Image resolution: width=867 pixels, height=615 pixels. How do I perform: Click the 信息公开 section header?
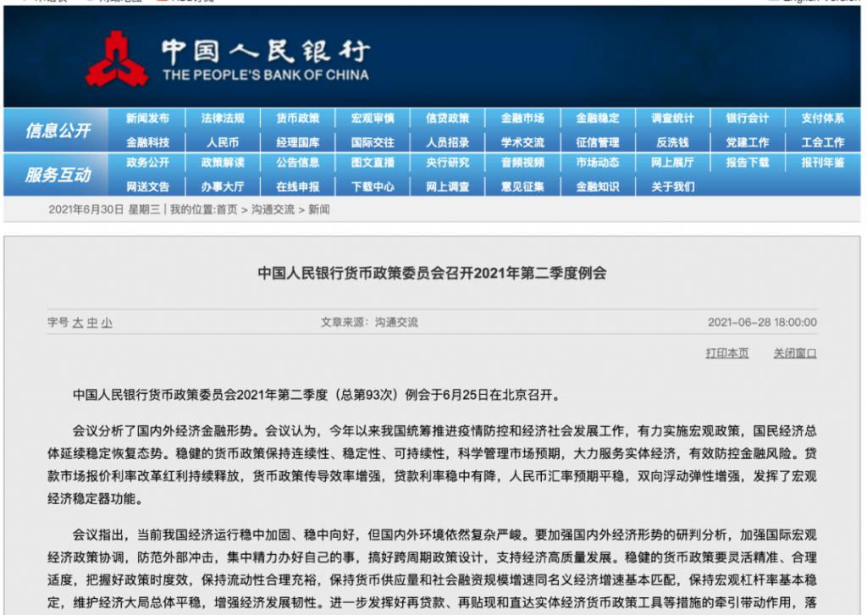click(58, 130)
